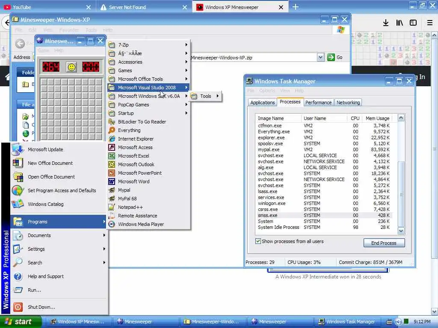Click BitLocker To Go Reader icon

coord(112,122)
